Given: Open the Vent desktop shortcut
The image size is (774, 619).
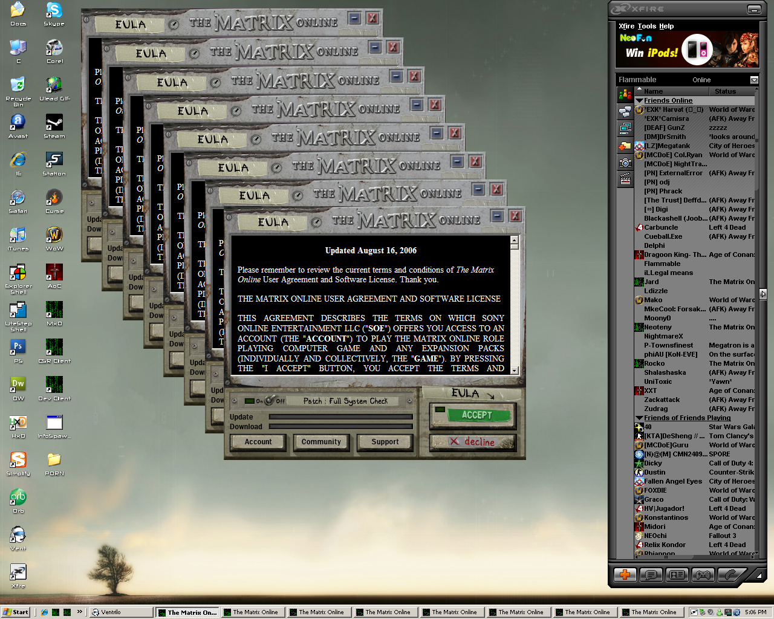Looking at the screenshot, I should (x=18, y=539).
